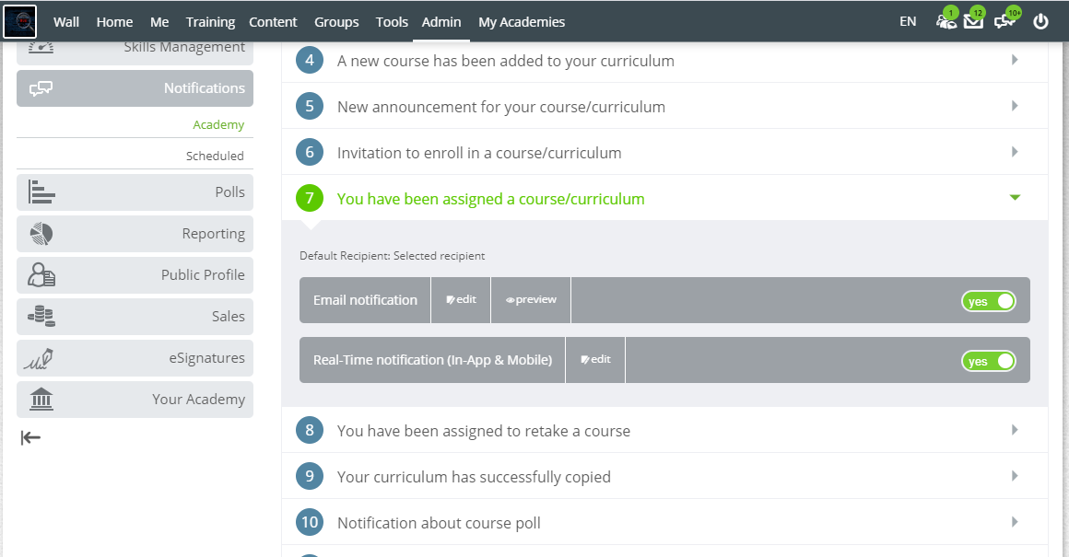Viewport: 1069px width, 557px height.
Task: Click the Notifications speech bubble icon in sidebar
Action: [41, 88]
